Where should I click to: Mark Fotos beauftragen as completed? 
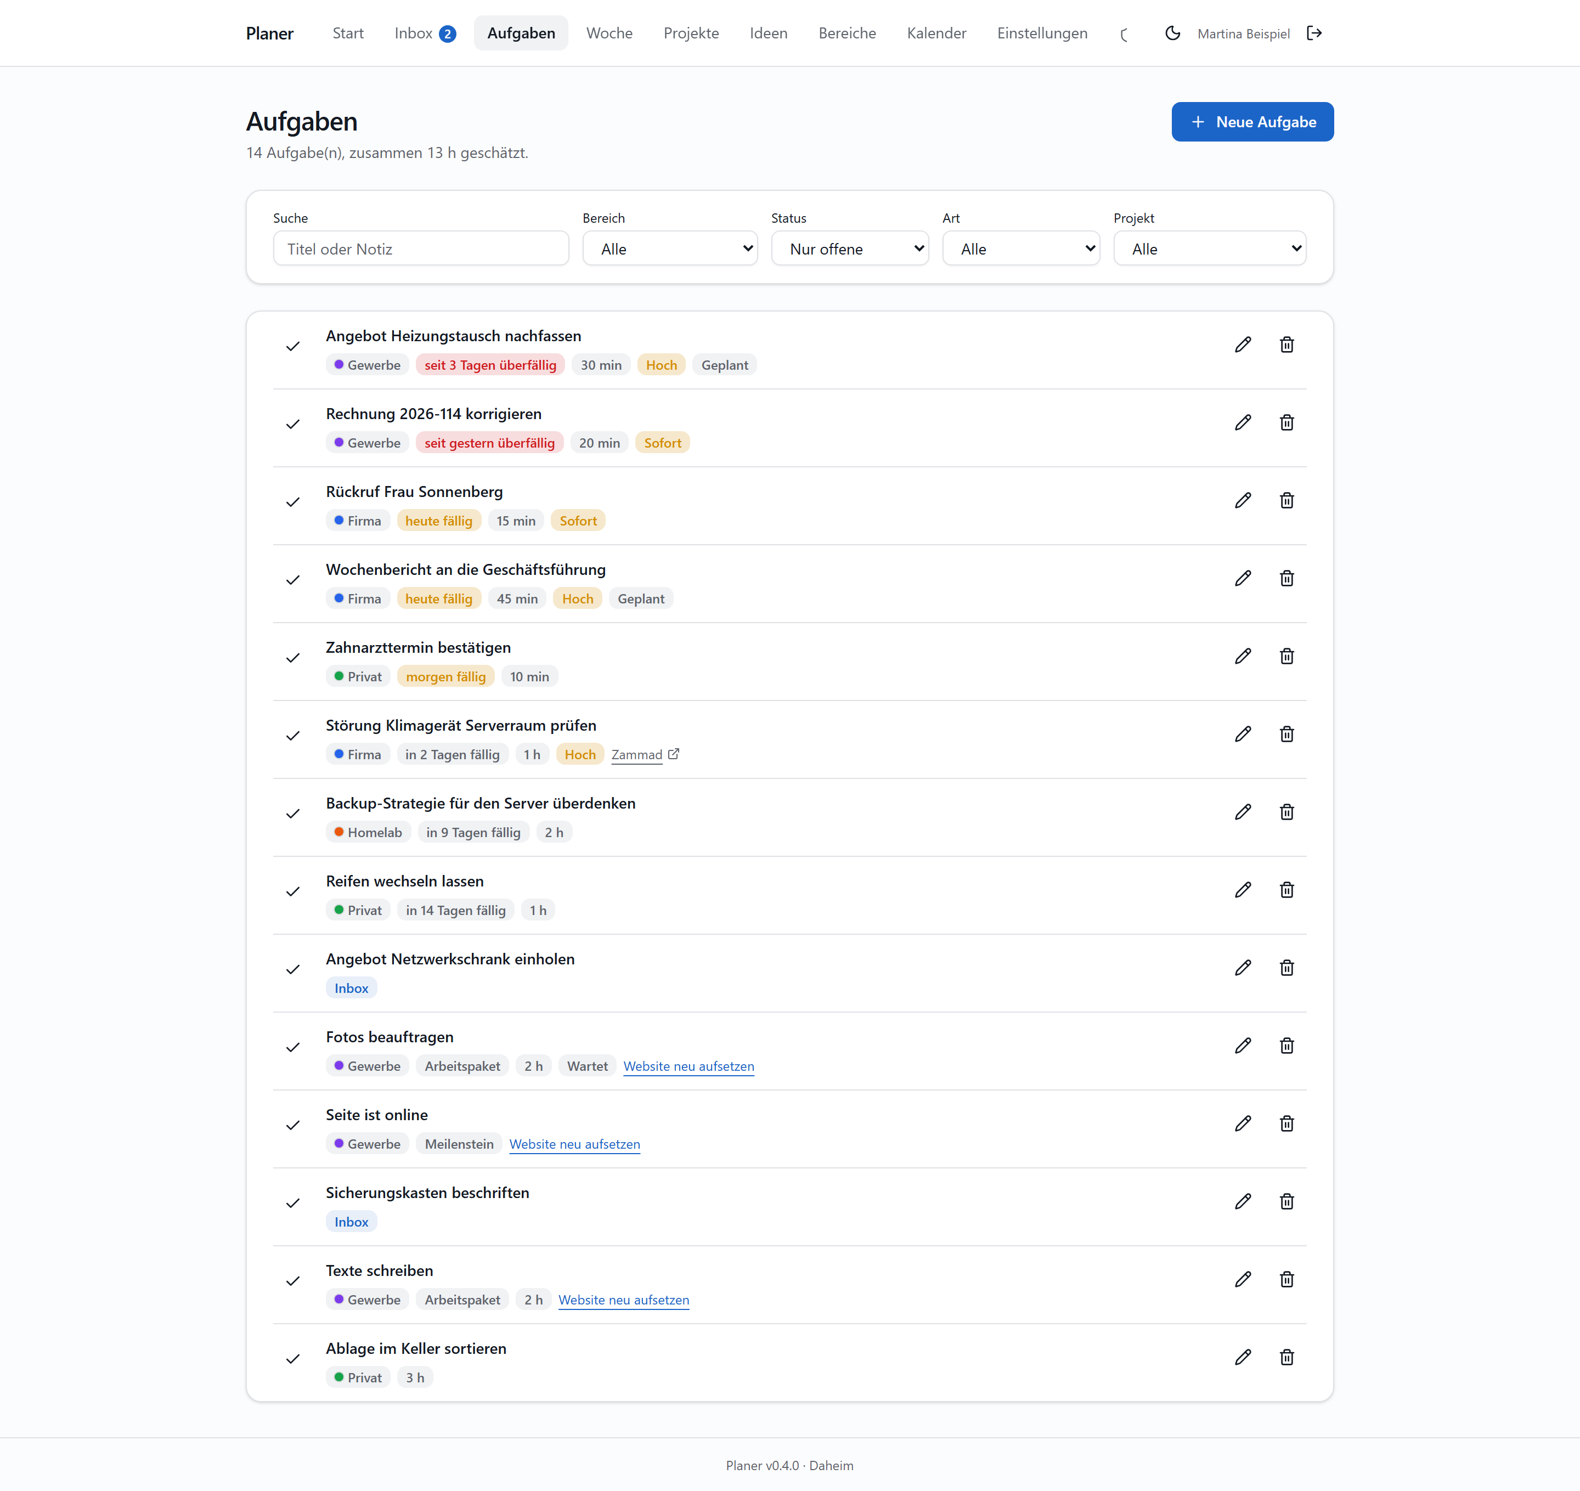(294, 1048)
